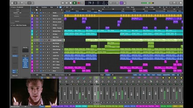This screenshot has width=193, height=108.
Task: Click the DMX/Linn drum track icon
Action: point(37,16)
